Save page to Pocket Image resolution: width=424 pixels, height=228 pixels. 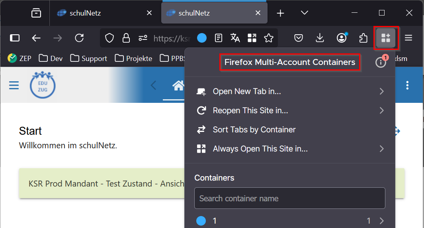tap(298, 38)
